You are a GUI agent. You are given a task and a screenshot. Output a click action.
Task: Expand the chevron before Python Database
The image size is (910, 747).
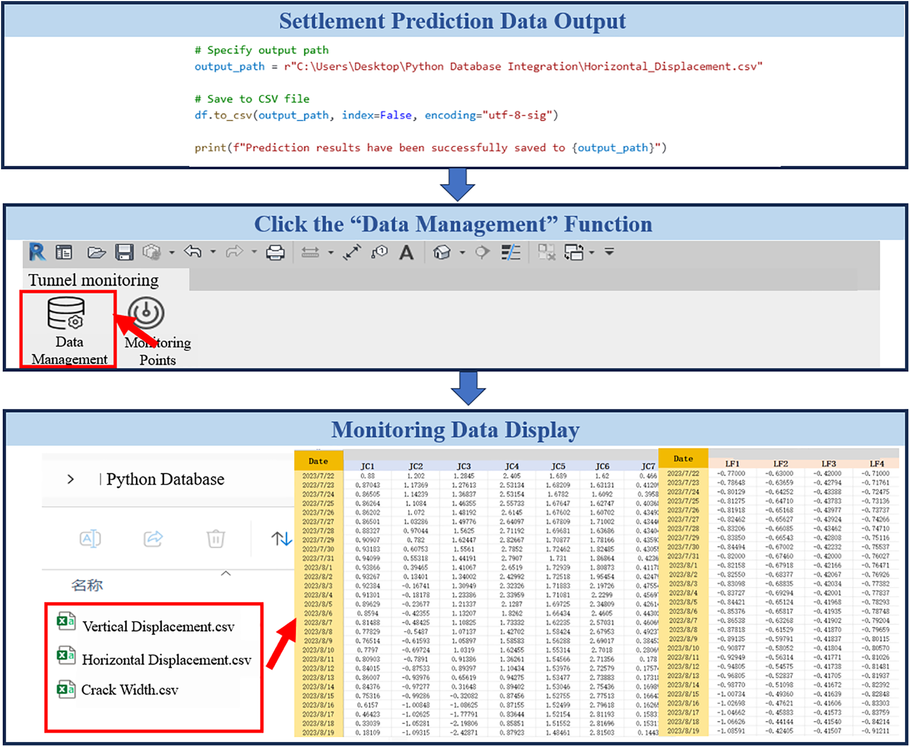pos(71,479)
